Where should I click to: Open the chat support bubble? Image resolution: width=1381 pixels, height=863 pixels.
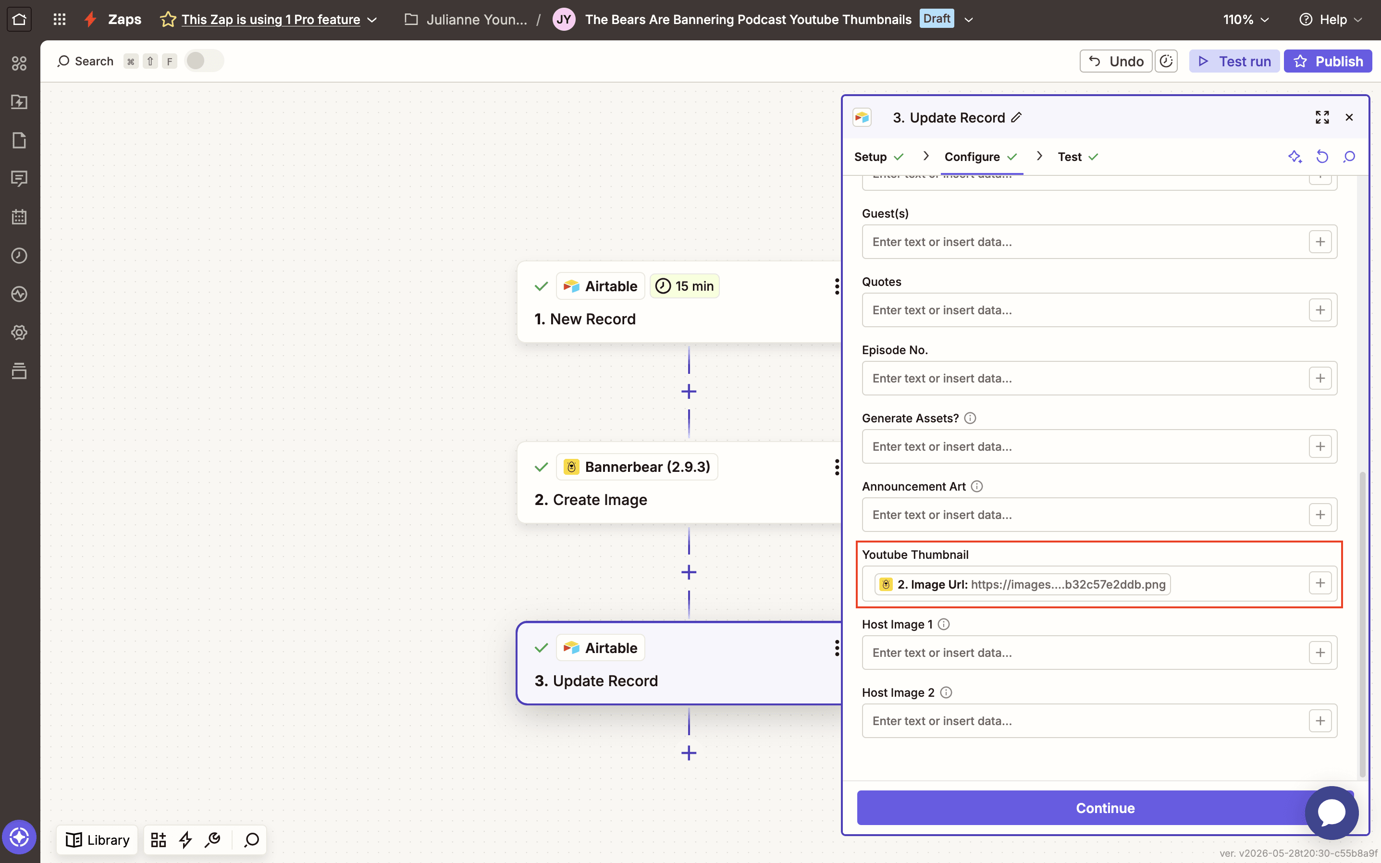(x=1332, y=813)
